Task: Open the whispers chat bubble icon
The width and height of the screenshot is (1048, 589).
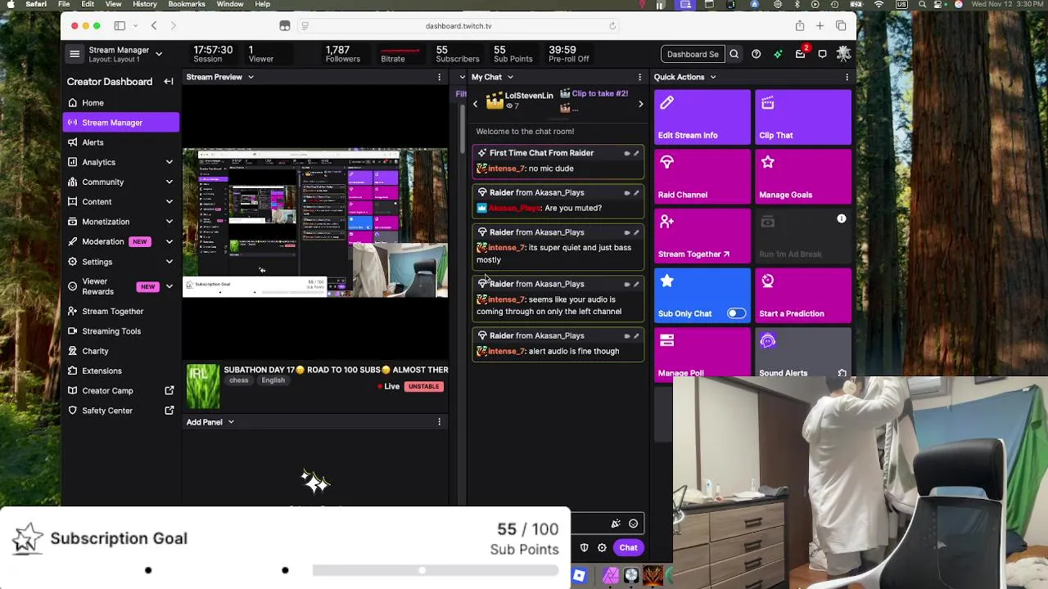Action: [822, 54]
